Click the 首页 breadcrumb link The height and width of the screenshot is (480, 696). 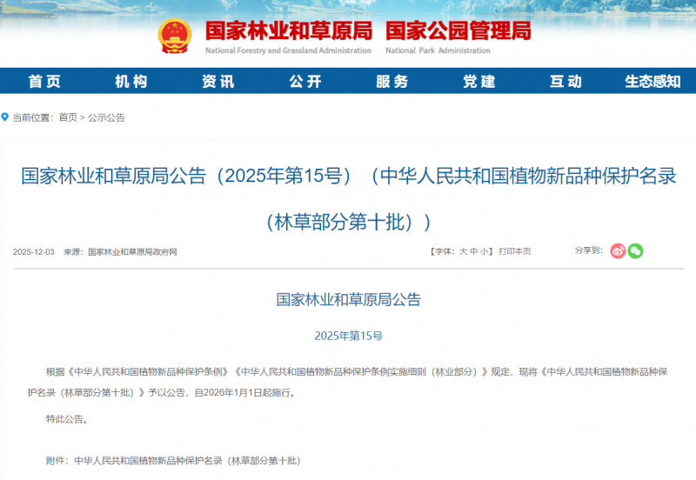[68, 117]
